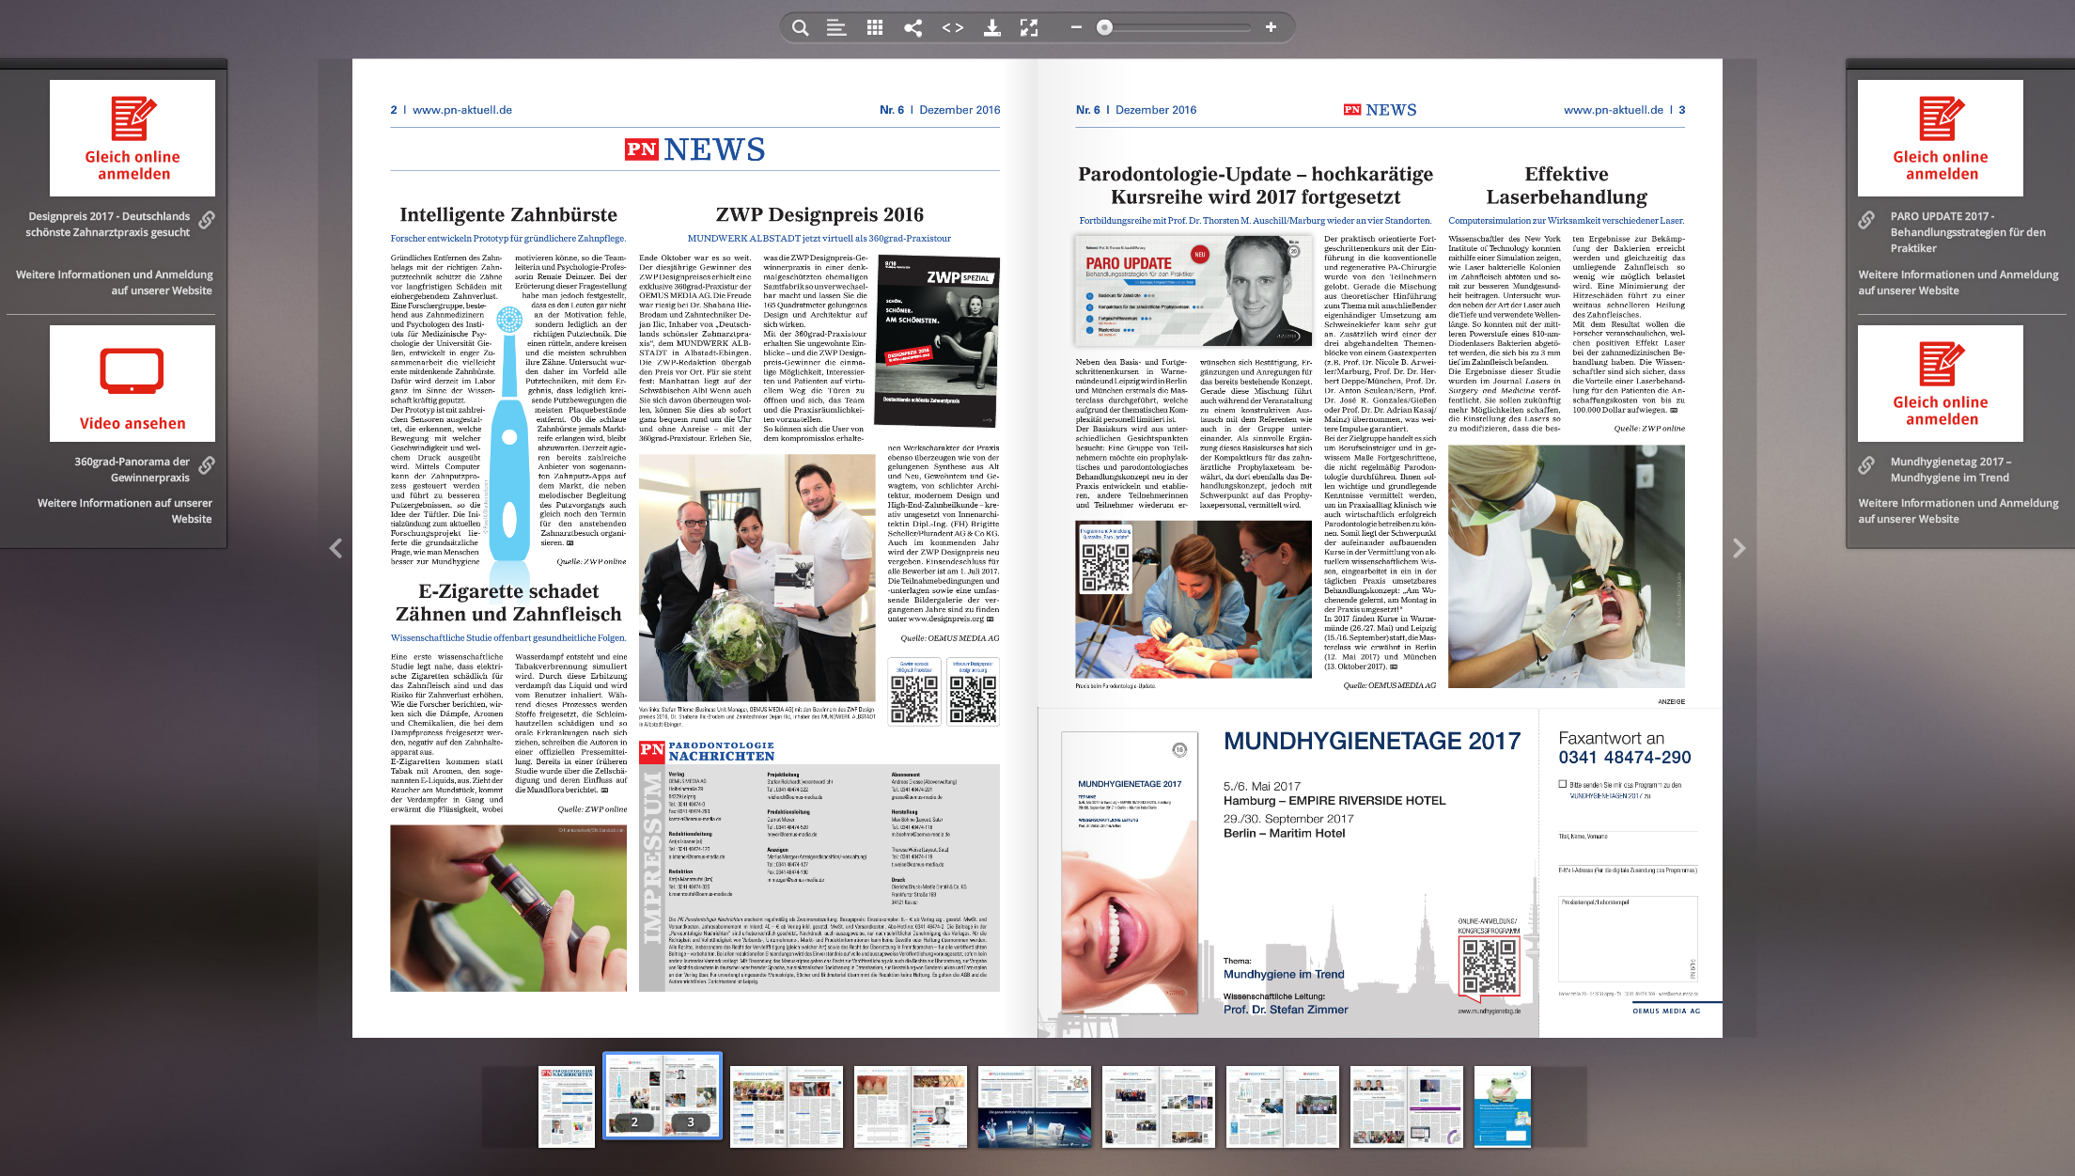The height and width of the screenshot is (1176, 2075).
Task: Open the last thumbnail with the frog
Action: (x=1503, y=1106)
